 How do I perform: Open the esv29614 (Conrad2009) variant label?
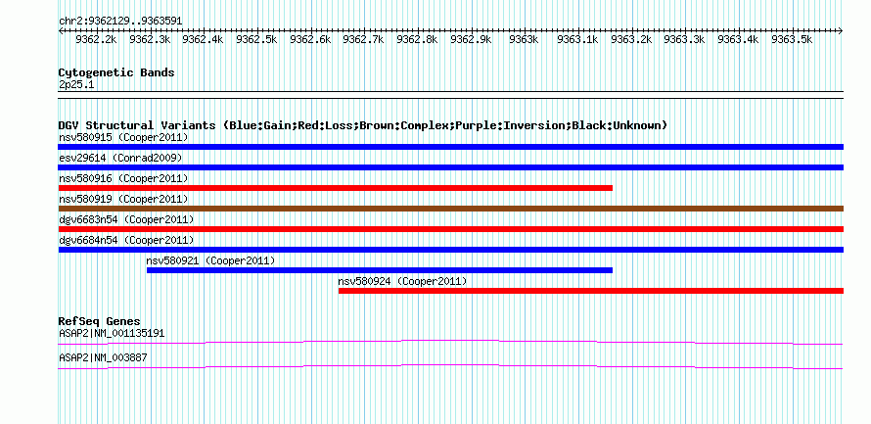pyautogui.click(x=120, y=158)
